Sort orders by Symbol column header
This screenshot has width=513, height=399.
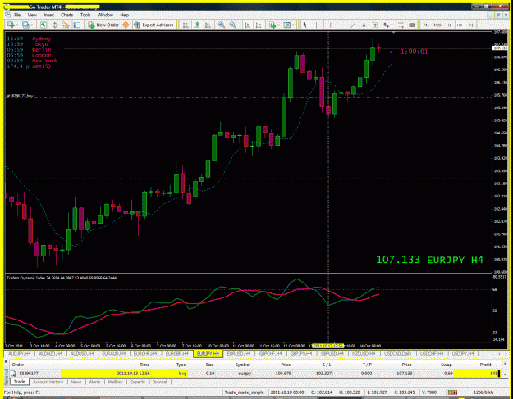tap(242, 365)
